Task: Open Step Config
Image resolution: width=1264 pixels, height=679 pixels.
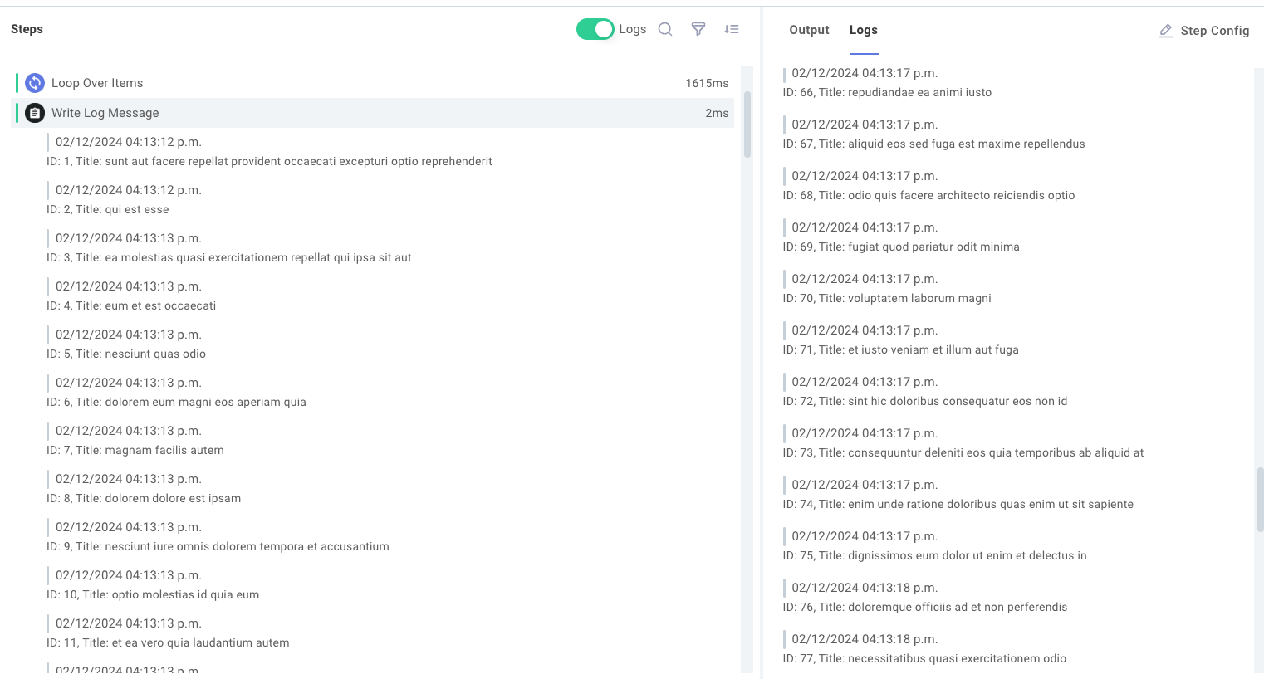Action: (x=1204, y=31)
